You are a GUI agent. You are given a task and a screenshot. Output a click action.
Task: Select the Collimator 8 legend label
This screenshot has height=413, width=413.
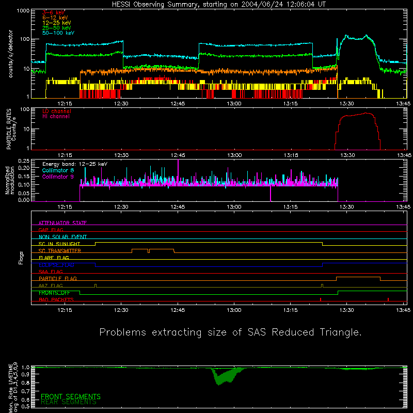coord(58,170)
